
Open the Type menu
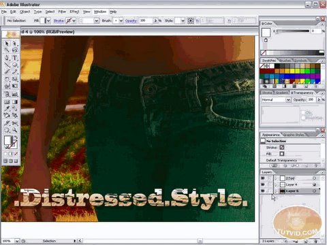(38, 12)
